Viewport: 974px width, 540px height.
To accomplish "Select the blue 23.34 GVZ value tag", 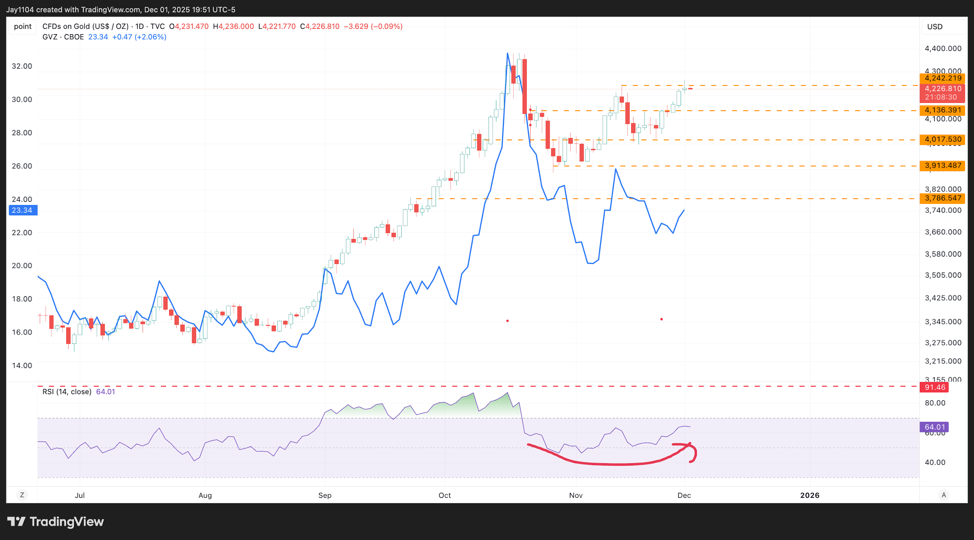I will [x=23, y=211].
